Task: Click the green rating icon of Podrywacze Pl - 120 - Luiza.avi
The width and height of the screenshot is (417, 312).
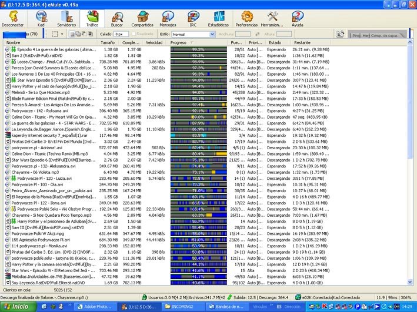Action: coord(14,178)
